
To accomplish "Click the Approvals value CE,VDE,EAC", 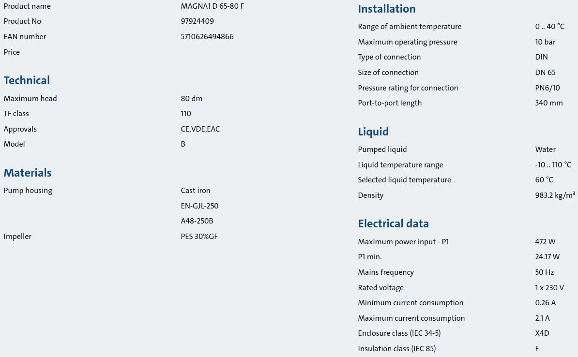I will click(x=200, y=129).
